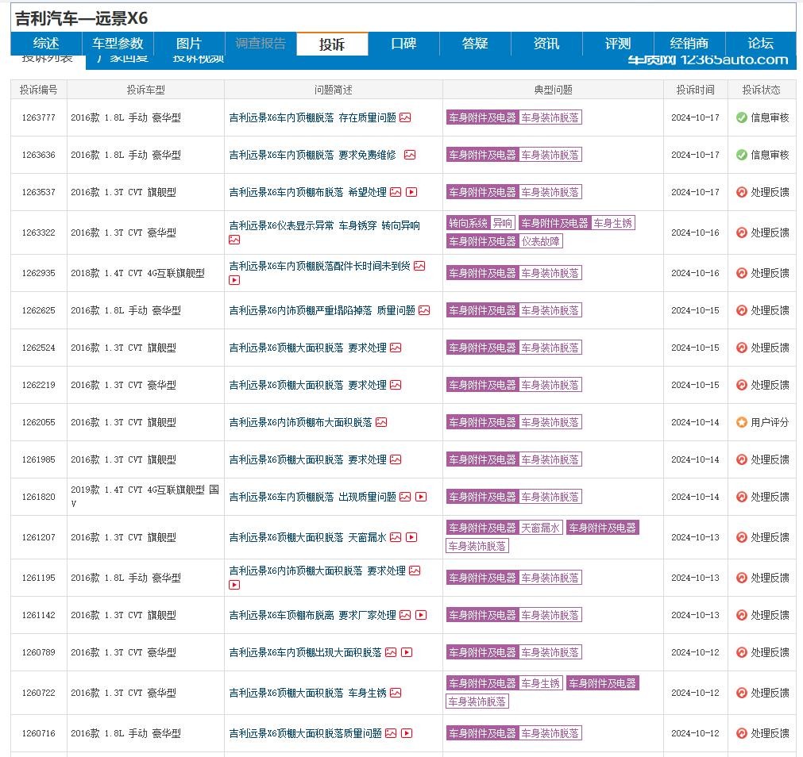Go to the 答疑 tab
This screenshot has width=803, height=757.
[x=475, y=44]
